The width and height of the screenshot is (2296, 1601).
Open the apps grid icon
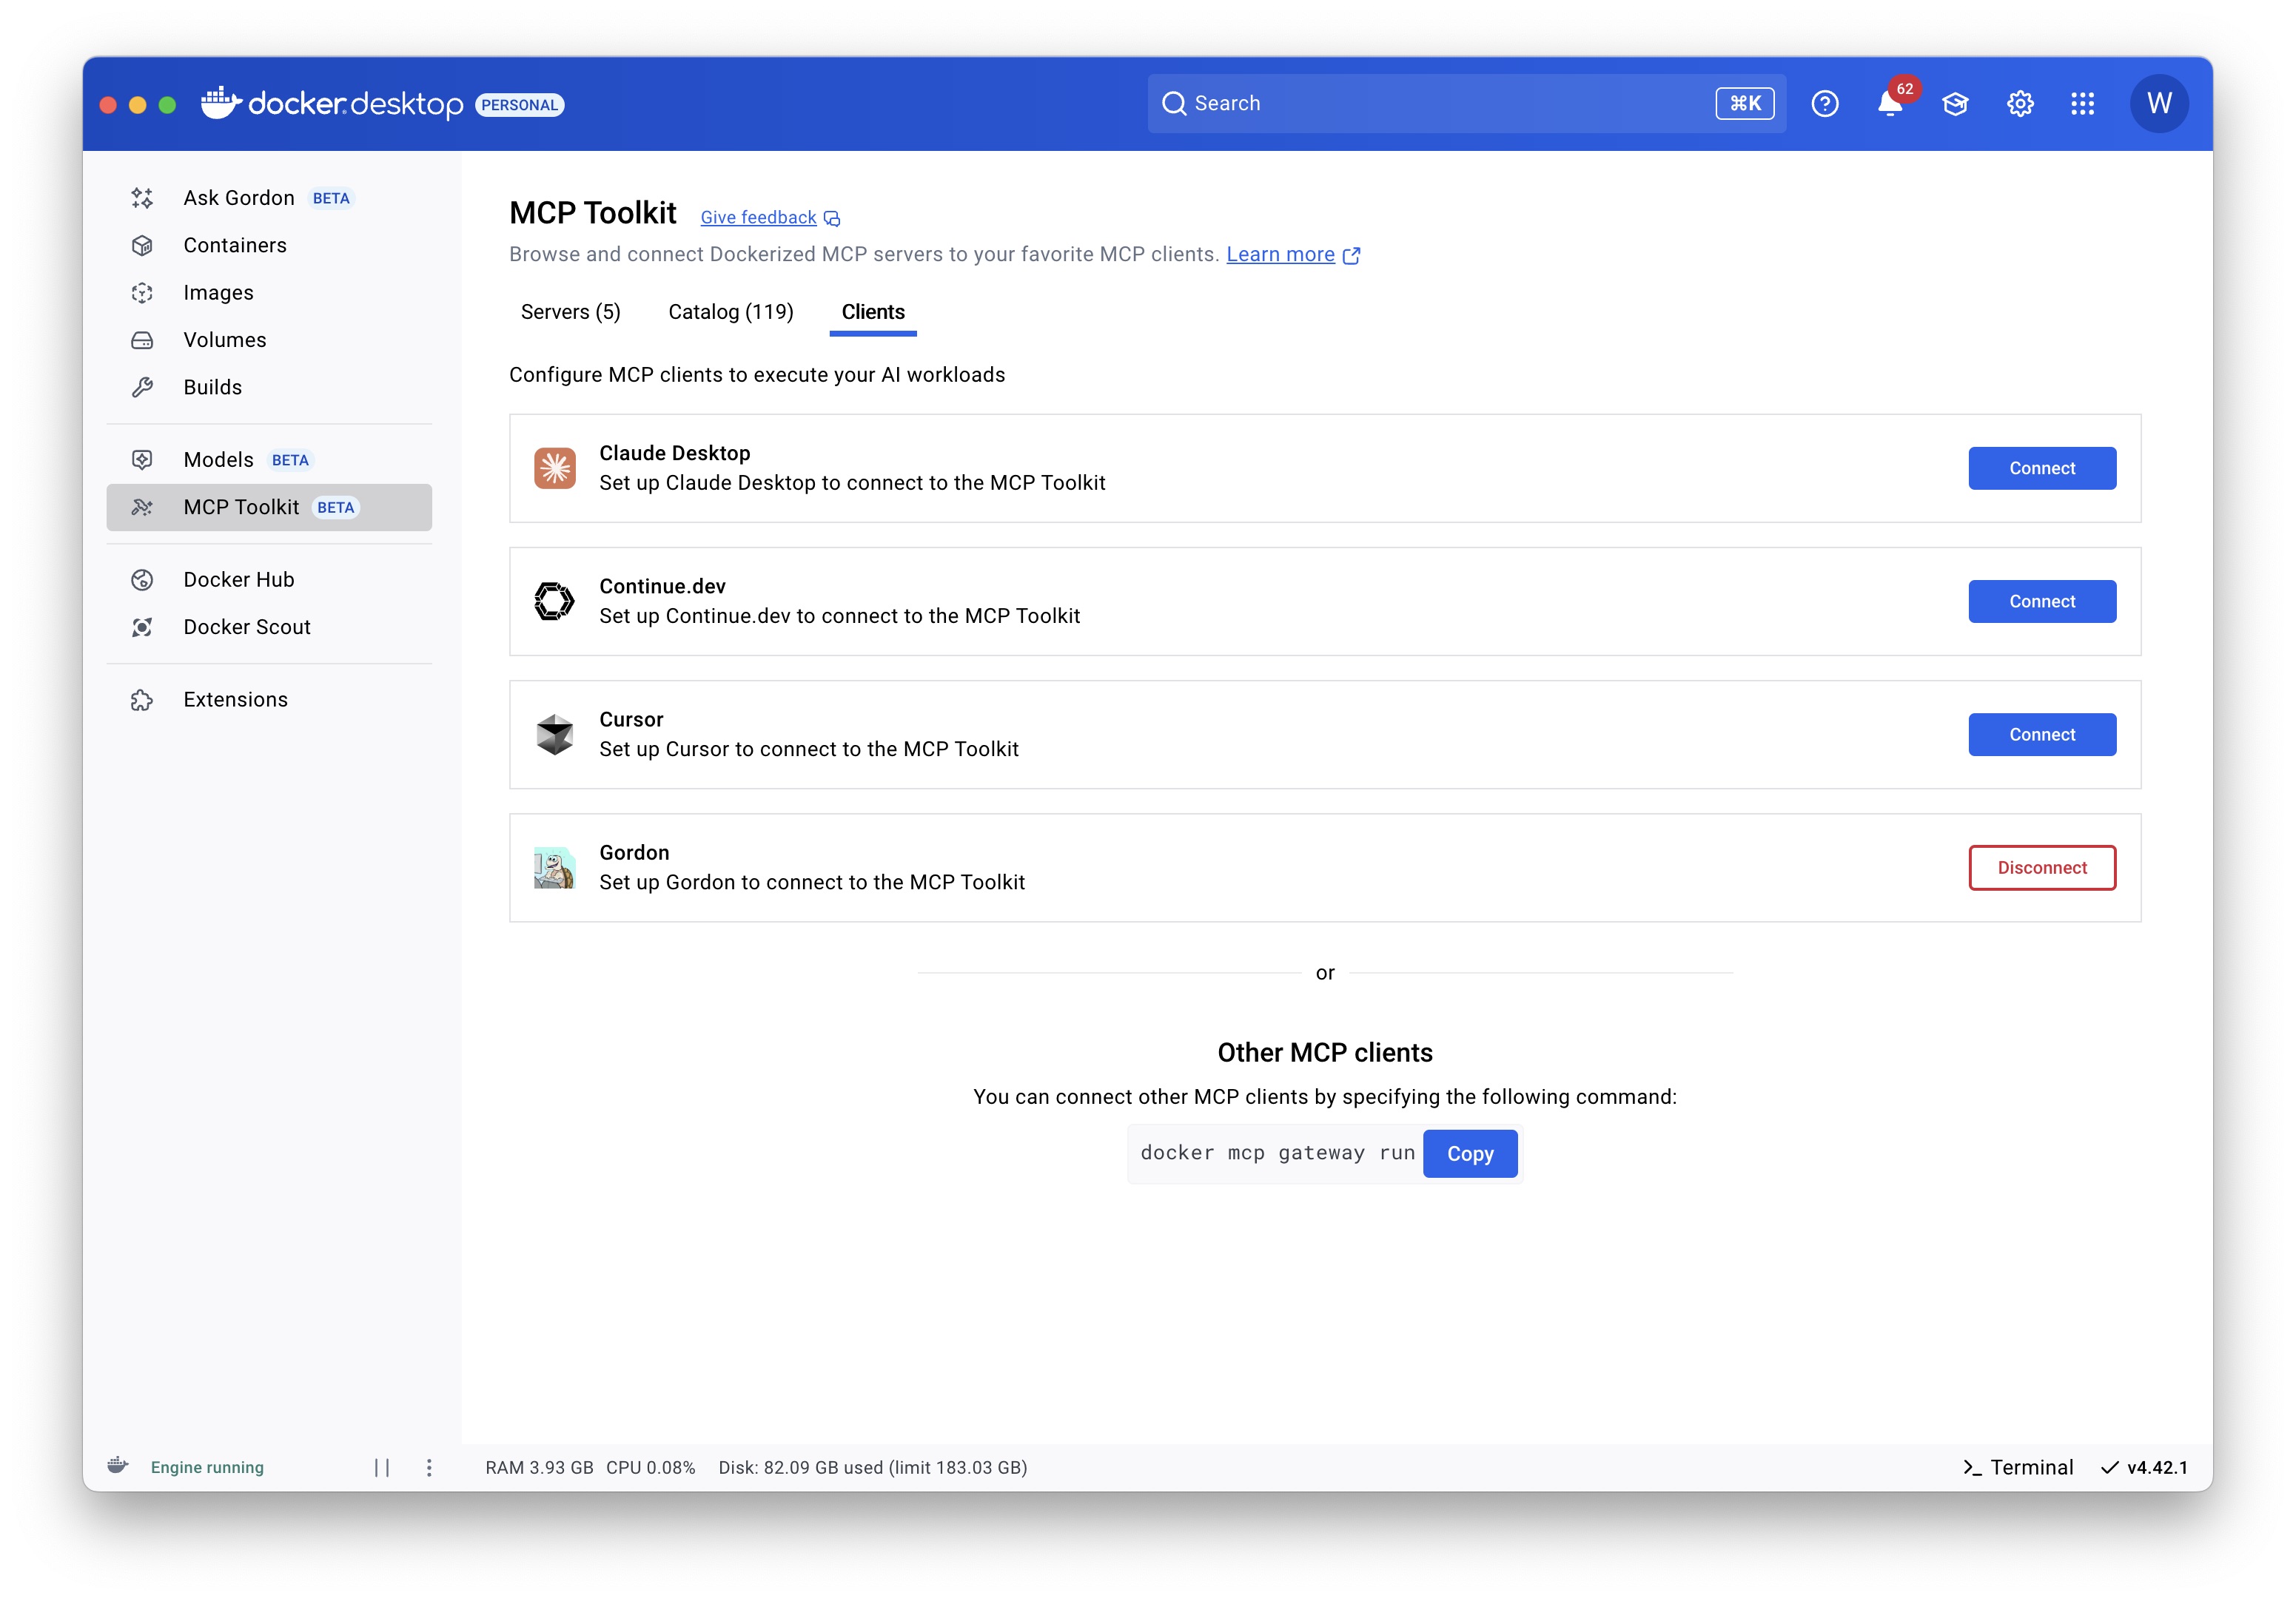(x=2082, y=104)
